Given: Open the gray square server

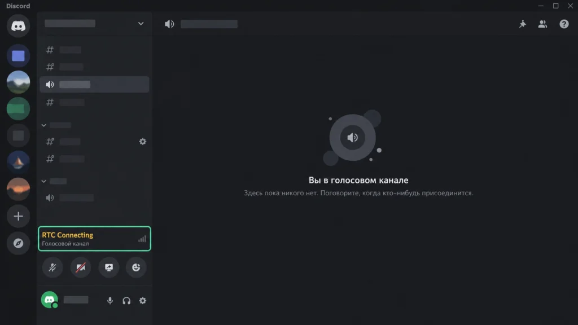Looking at the screenshot, I should coord(18,135).
